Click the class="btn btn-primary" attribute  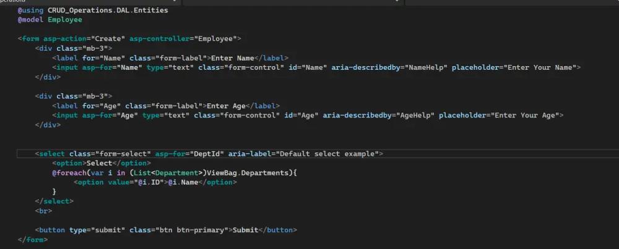tap(179, 230)
